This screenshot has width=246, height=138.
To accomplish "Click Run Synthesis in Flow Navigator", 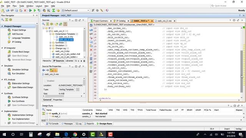I will point(18,101).
